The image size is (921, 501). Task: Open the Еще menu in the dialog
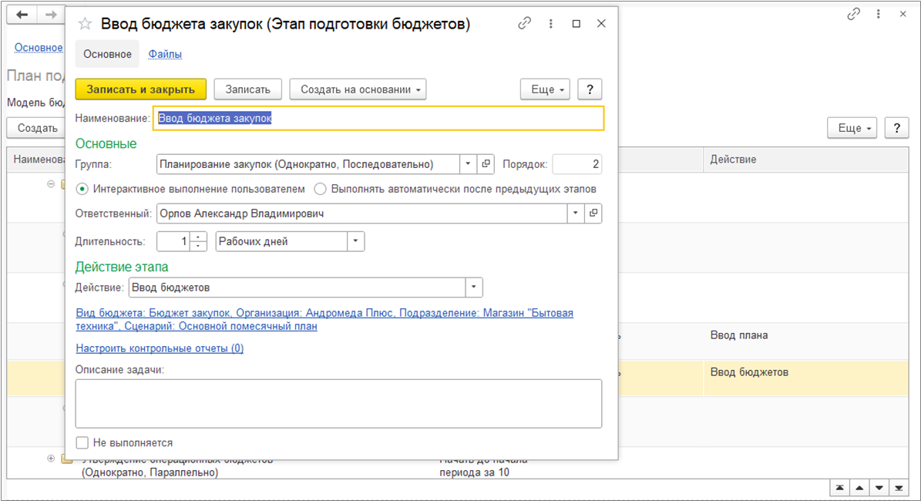click(545, 89)
